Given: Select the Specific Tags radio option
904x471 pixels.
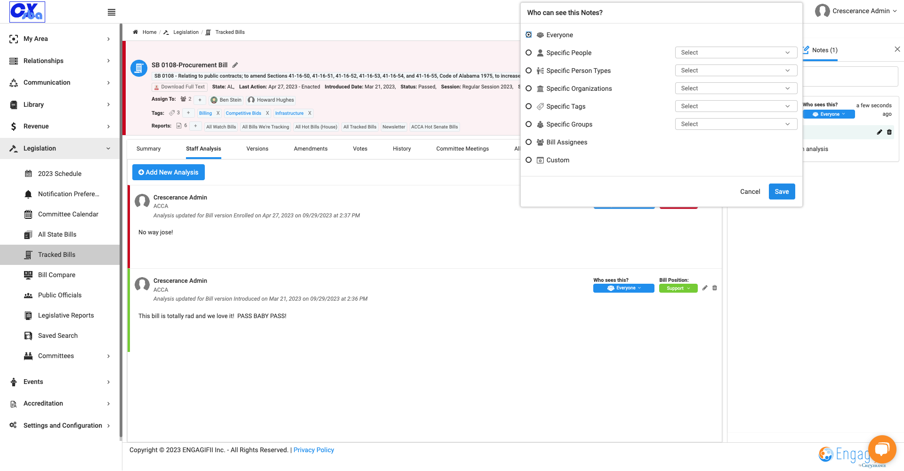Looking at the screenshot, I should [529, 106].
